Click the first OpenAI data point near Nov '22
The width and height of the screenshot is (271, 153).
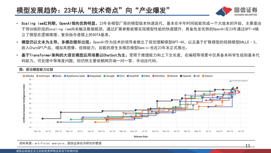[42, 119]
